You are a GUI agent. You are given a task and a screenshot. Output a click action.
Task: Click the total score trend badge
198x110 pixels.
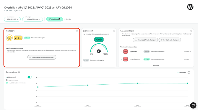(x=27, y=38)
